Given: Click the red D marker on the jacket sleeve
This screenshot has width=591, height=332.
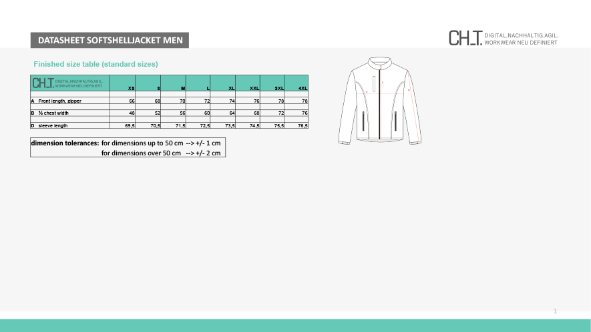Looking at the screenshot, I should point(409,90).
